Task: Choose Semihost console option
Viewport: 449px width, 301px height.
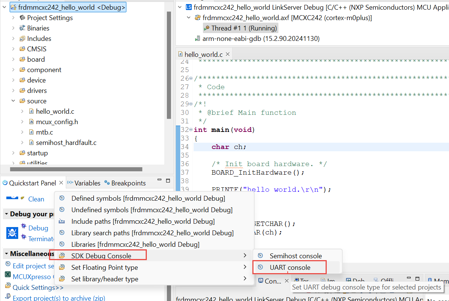Action: click(x=295, y=256)
